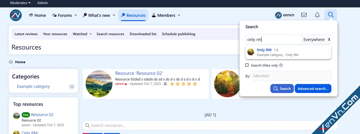Enable 'Search titles only' checkbox
Viewport: 360px width, 134px height.
tap(247, 65)
